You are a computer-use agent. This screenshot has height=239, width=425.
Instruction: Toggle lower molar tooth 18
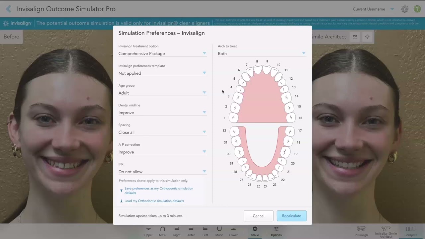tap(288, 141)
